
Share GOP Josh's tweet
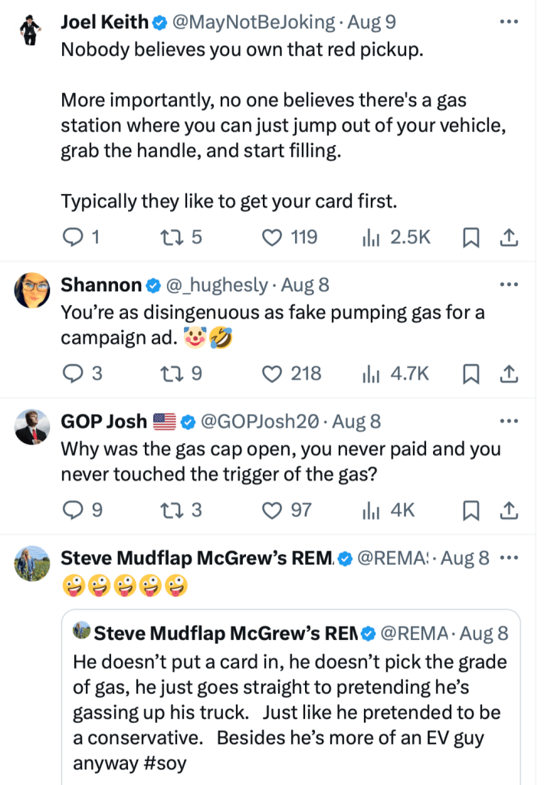pos(509,509)
